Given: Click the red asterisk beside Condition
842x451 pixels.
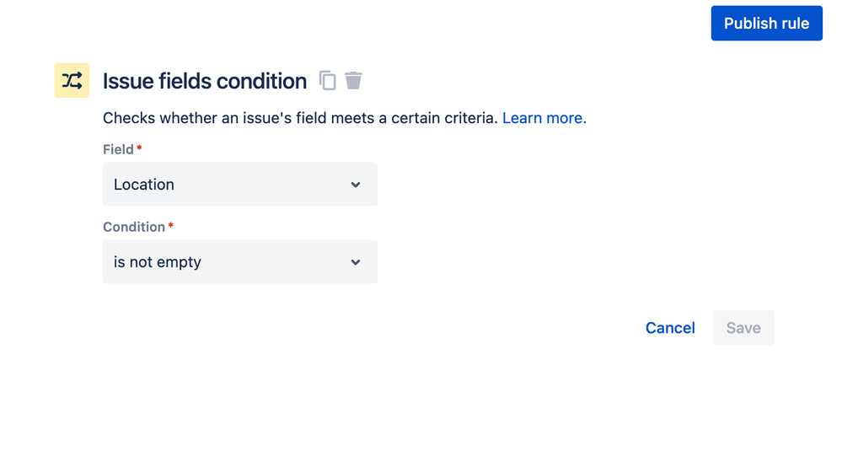Looking at the screenshot, I should pyautogui.click(x=171, y=226).
